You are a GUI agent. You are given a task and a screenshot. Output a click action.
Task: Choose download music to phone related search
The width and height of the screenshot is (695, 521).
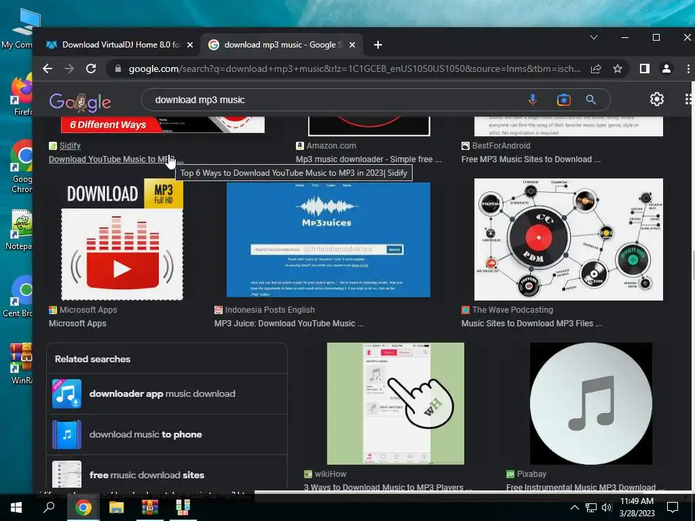(167, 434)
